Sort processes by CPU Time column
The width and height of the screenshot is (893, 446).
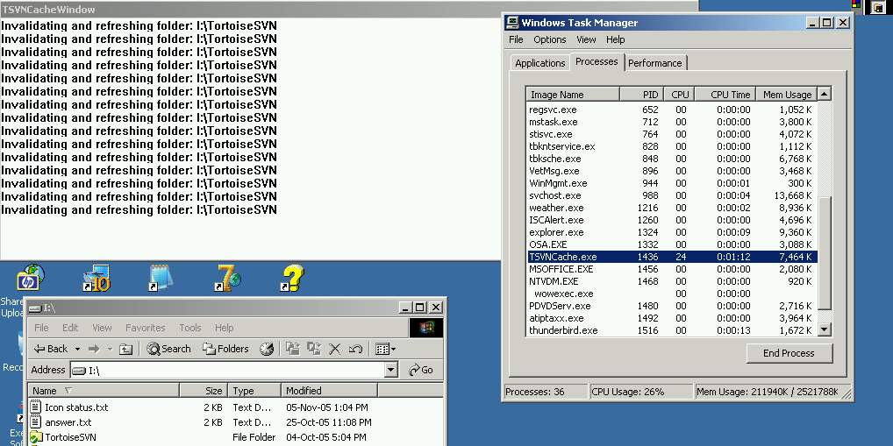(x=725, y=95)
